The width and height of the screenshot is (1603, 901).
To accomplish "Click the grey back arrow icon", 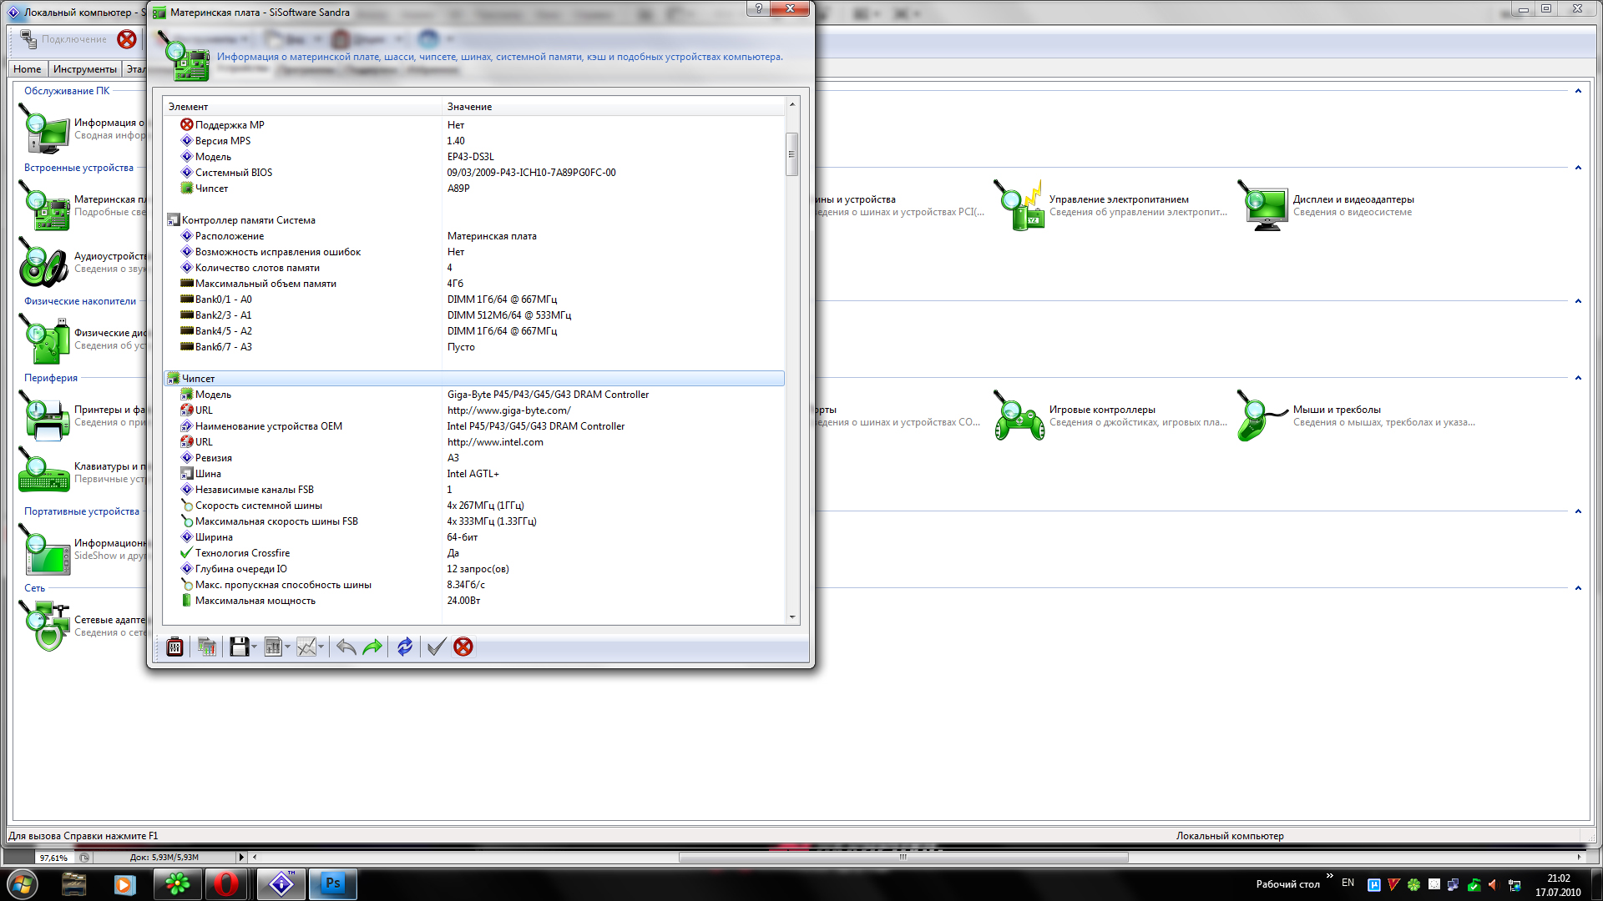I will click(x=346, y=647).
